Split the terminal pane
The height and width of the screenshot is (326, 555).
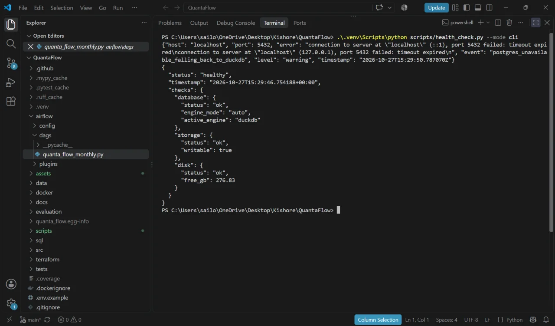point(498,23)
